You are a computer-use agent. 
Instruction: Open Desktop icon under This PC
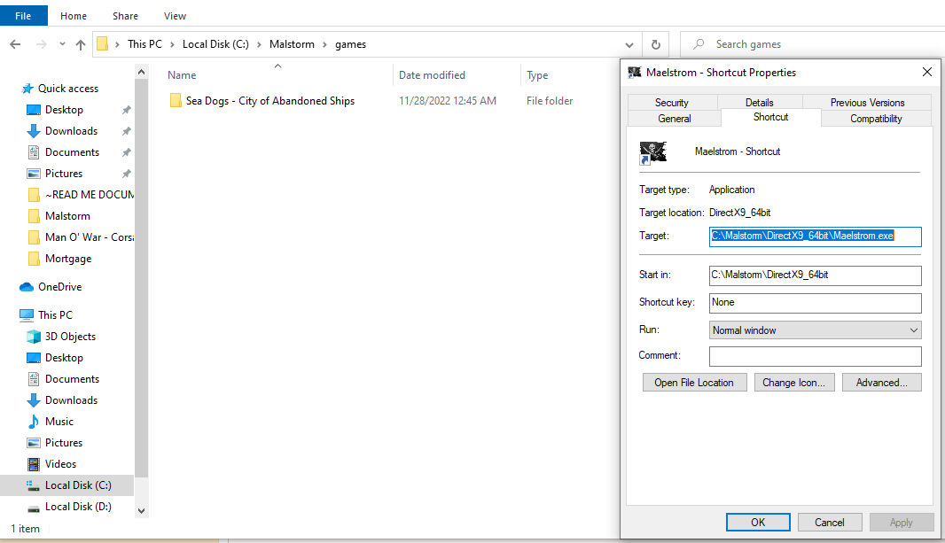click(34, 358)
